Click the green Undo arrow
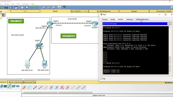 click(32, 8)
